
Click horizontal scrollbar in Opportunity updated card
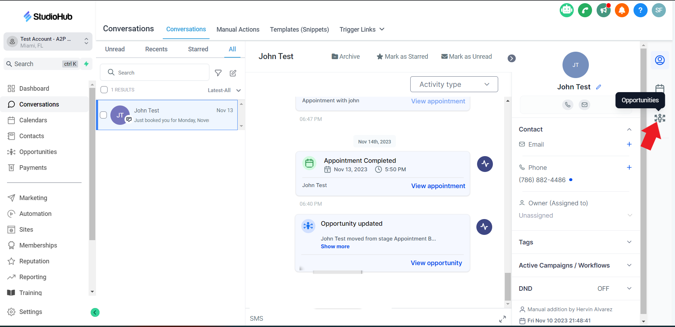[x=337, y=272]
